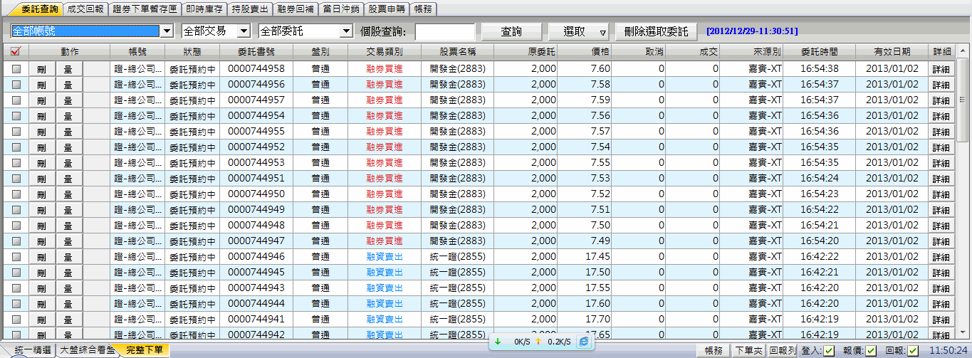This screenshot has width=972, height=358.
Task: Click 量 quantity icon for order 0000744956
Action: tap(68, 85)
